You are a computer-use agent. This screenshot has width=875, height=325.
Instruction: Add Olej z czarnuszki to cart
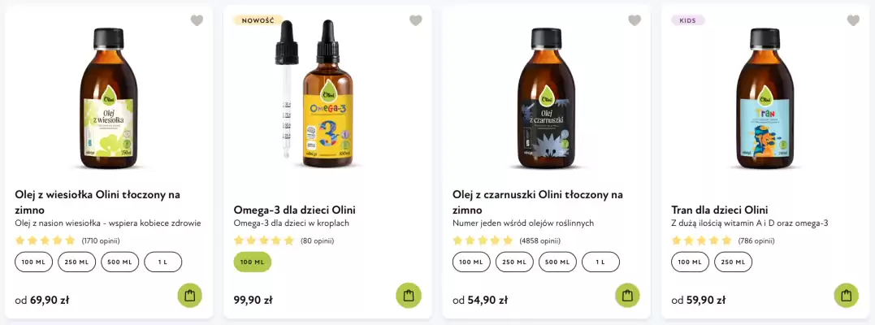pyautogui.click(x=627, y=296)
